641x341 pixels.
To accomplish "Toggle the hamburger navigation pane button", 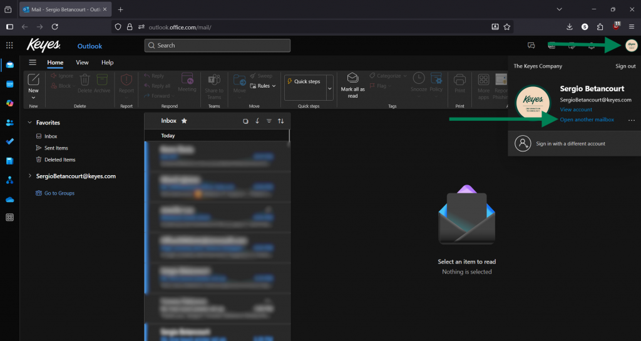I will pos(33,63).
